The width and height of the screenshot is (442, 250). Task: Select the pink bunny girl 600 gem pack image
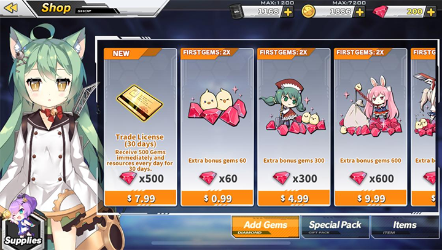click(370, 106)
